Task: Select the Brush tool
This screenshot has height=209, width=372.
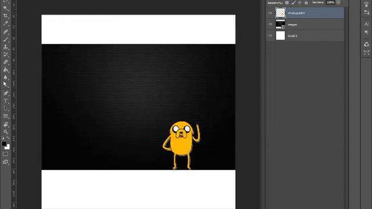Action: tap(5, 39)
